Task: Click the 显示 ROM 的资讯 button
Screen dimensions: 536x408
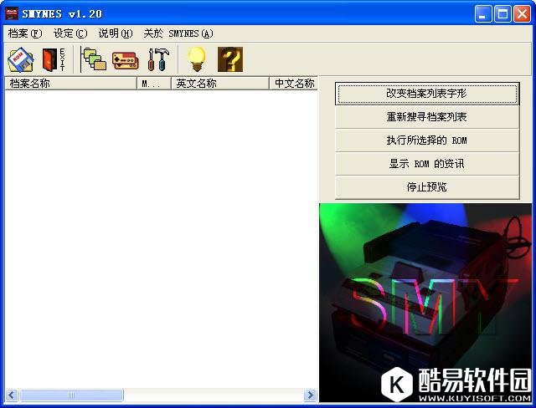Action: (x=426, y=164)
